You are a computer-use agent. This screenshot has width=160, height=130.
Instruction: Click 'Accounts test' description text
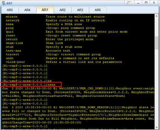58,51
